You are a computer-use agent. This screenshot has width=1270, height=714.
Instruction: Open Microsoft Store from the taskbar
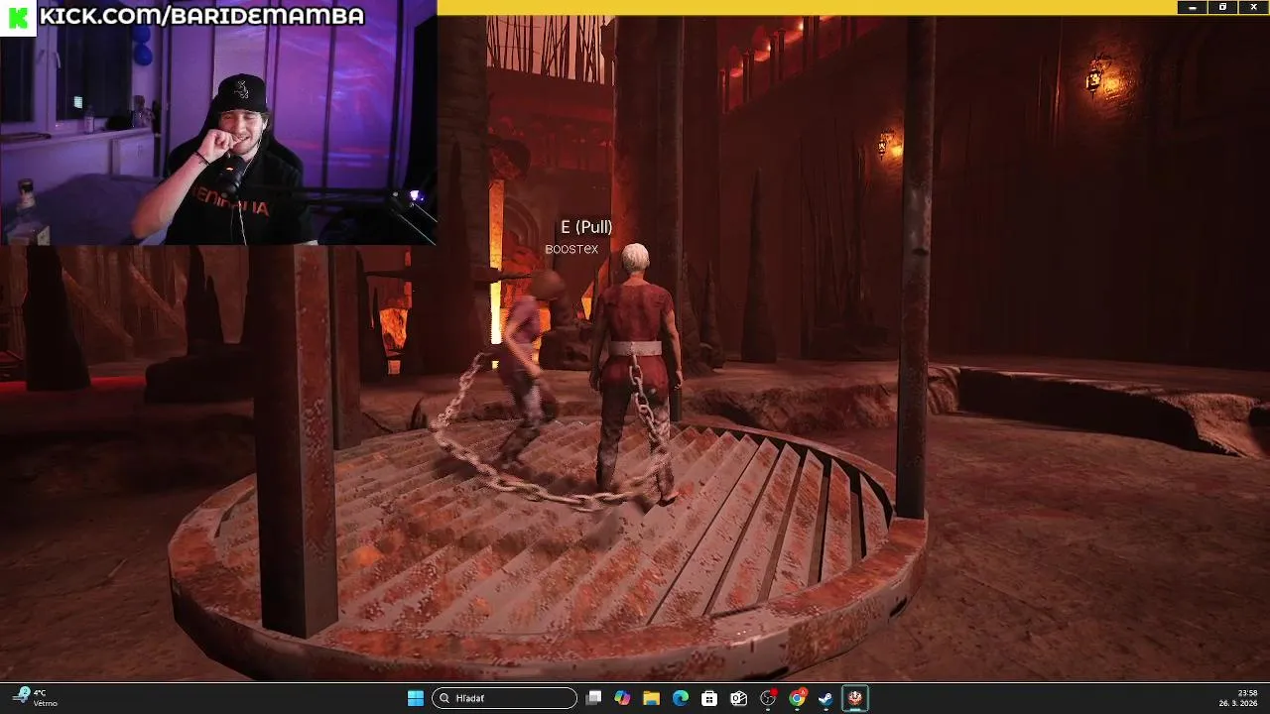(x=709, y=698)
